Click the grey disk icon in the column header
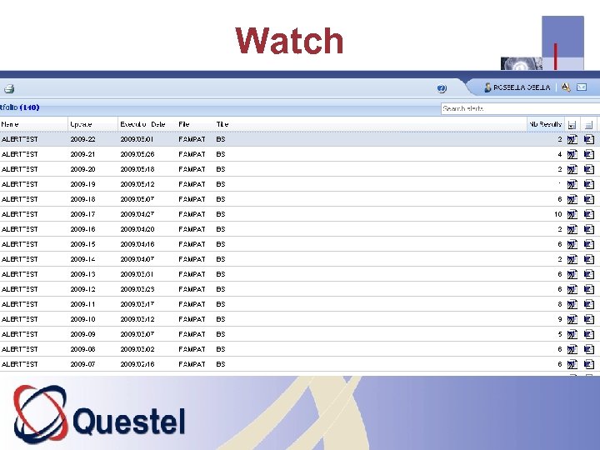 pos(589,125)
